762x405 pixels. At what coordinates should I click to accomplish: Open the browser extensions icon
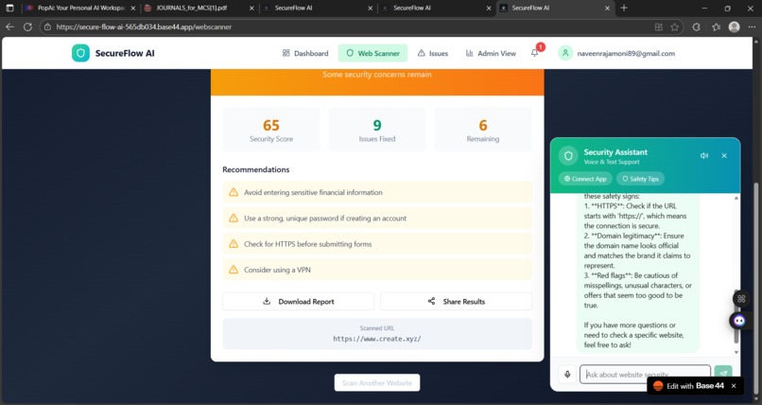(x=697, y=27)
